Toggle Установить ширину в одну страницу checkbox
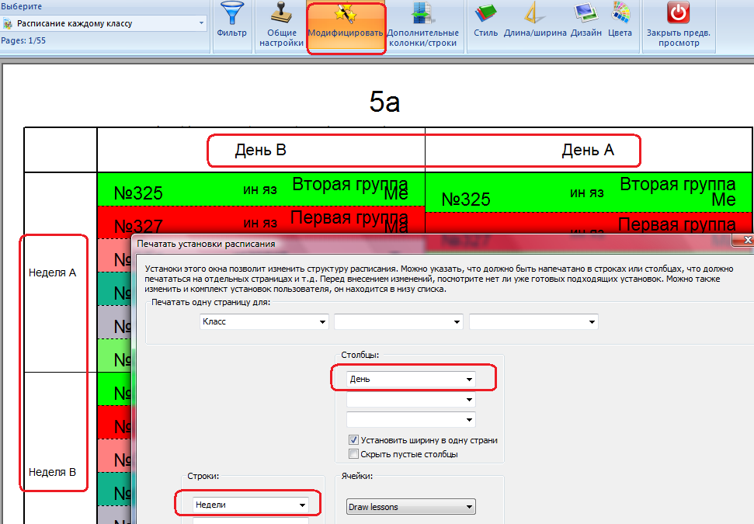Image resolution: width=754 pixels, height=524 pixels. click(x=354, y=440)
